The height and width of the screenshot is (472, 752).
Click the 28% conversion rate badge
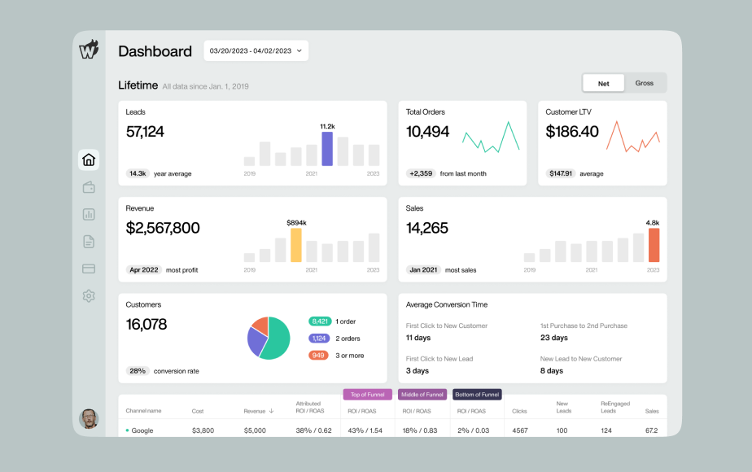pyautogui.click(x=138, y=371)
